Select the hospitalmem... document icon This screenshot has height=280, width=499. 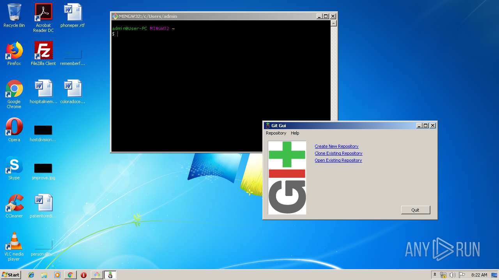click(43, 92)
